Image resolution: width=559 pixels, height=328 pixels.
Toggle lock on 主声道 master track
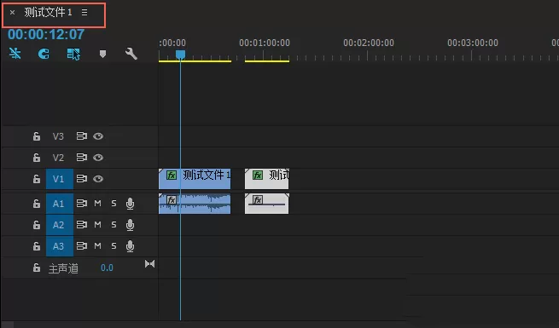[37, 268]
